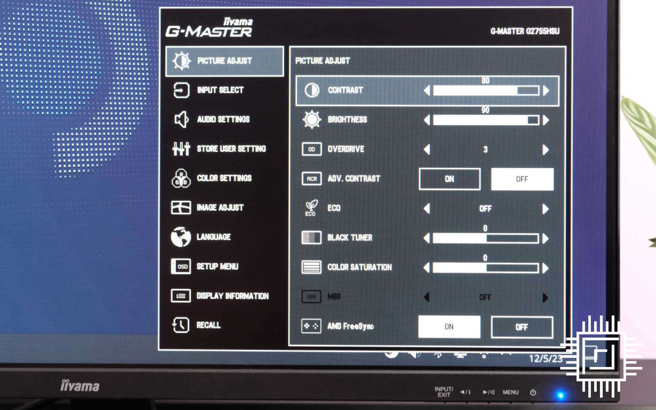656x410 pixels.
Task: Increase Black Tuner with right arrow
Action: pyautogui.click(x=545, y=239)
